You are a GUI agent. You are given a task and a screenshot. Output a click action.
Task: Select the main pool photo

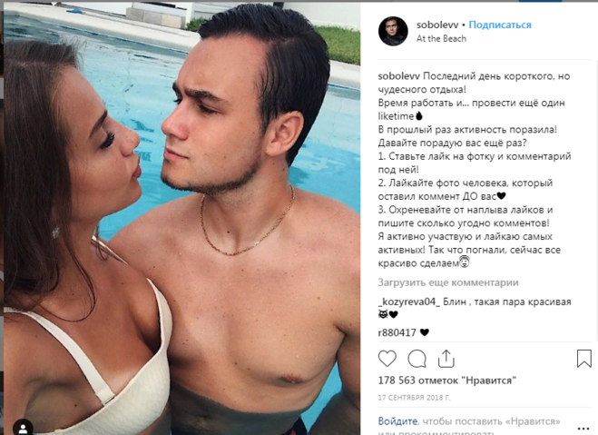point(181,218)
